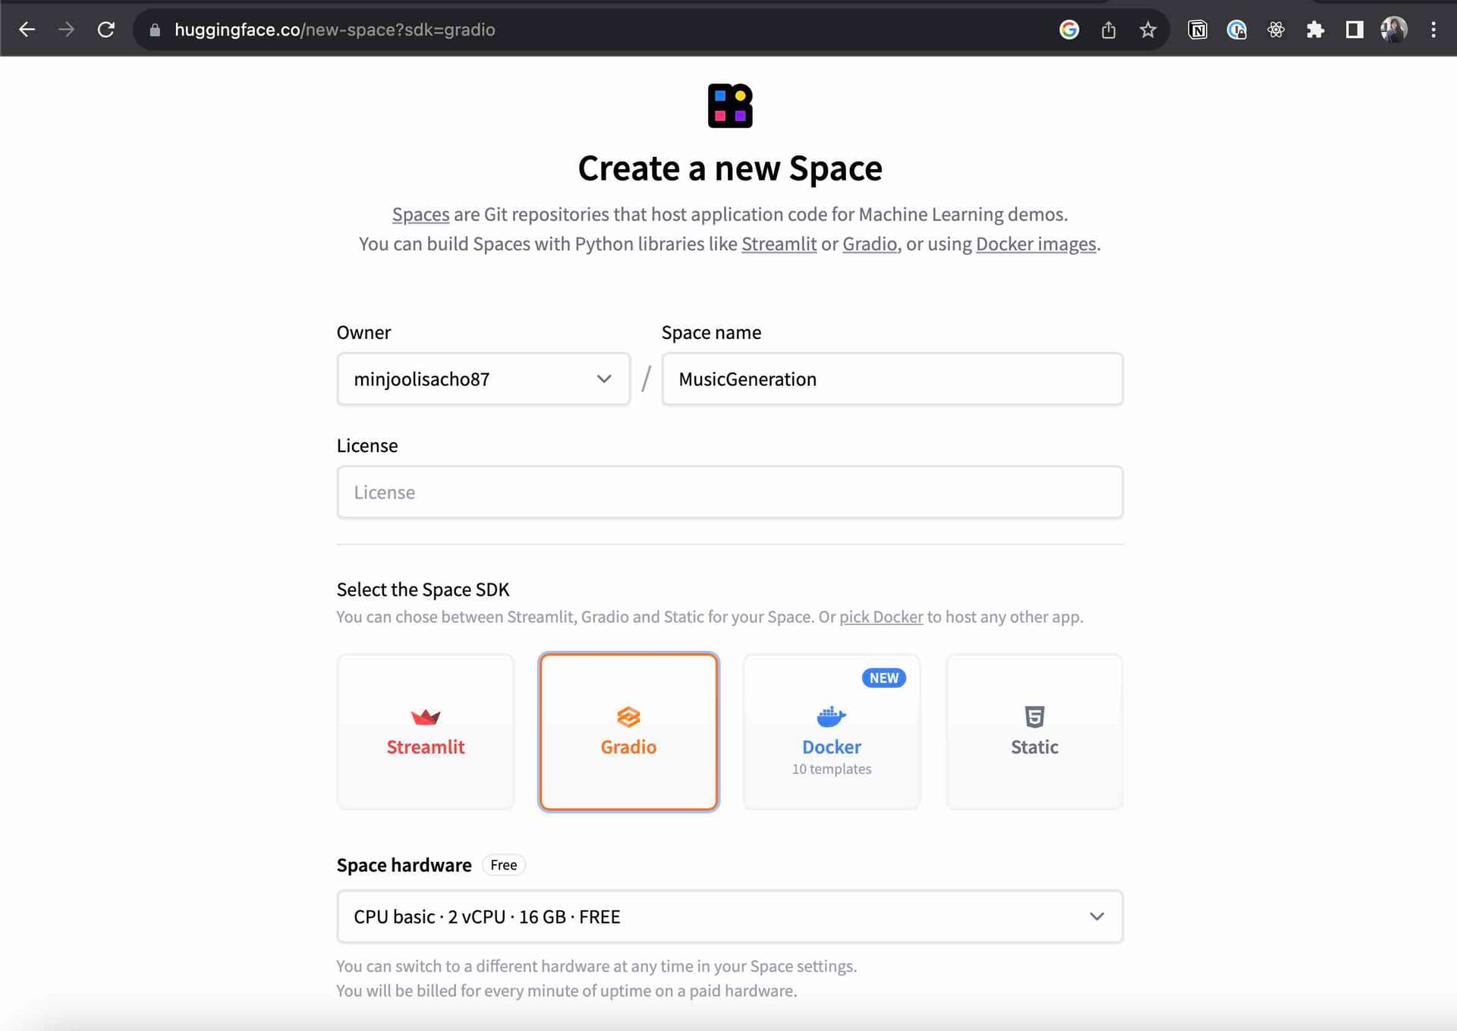
Task: Choose the Docker SDK option
Action: coord(831,731)
